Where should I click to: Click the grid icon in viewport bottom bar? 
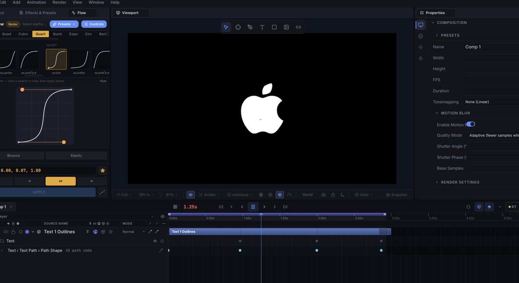pos(261,195)
